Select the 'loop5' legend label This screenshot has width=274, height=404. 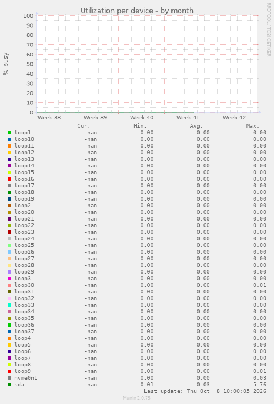click(23, 345)
